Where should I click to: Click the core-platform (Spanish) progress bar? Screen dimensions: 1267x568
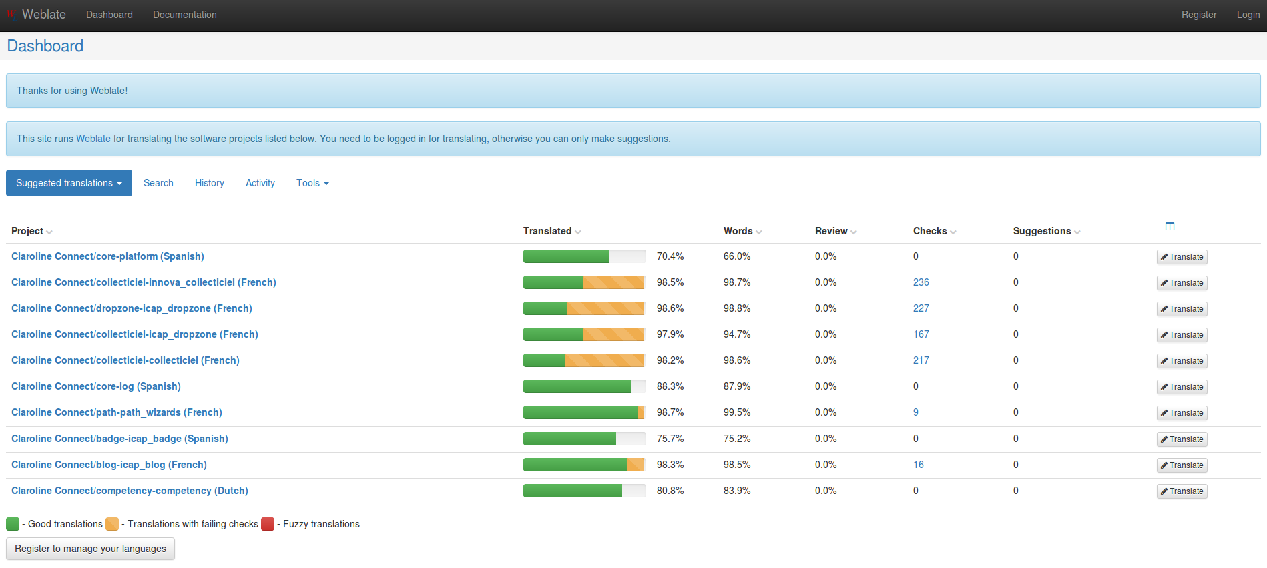click(584, 256)
